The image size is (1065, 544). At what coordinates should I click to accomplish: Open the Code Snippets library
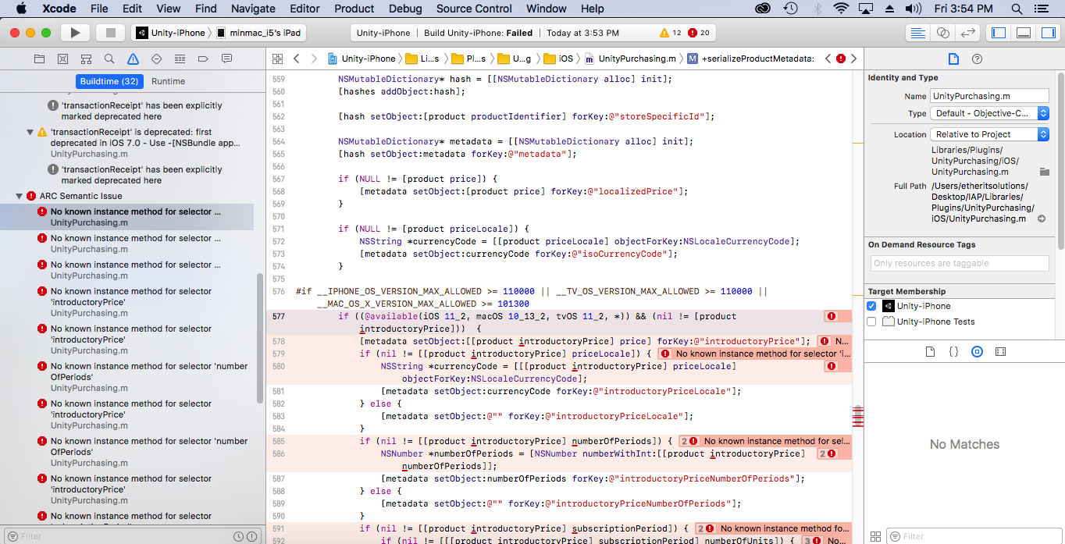pyautogui.click(x=953, y=351)
